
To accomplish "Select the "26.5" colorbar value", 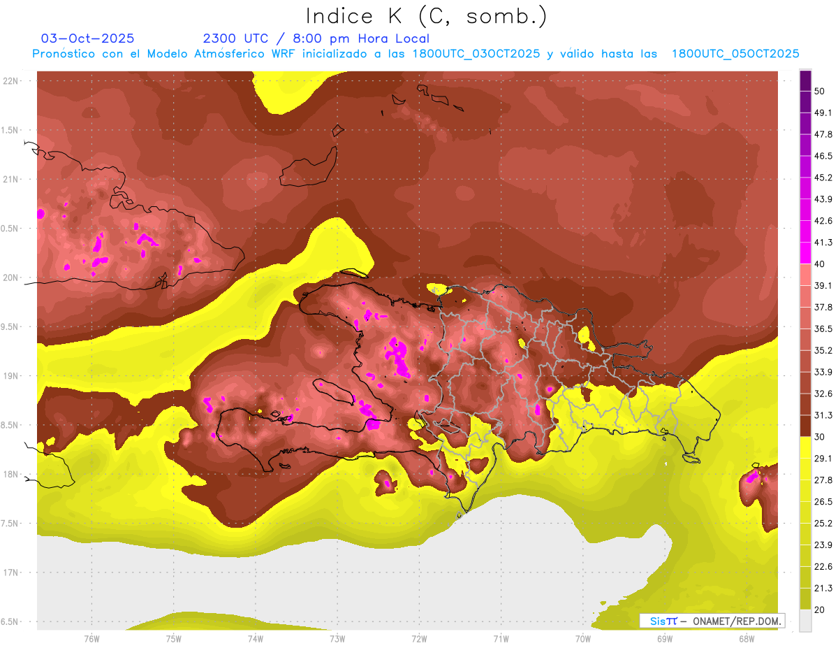I will [x=823, y=502].
